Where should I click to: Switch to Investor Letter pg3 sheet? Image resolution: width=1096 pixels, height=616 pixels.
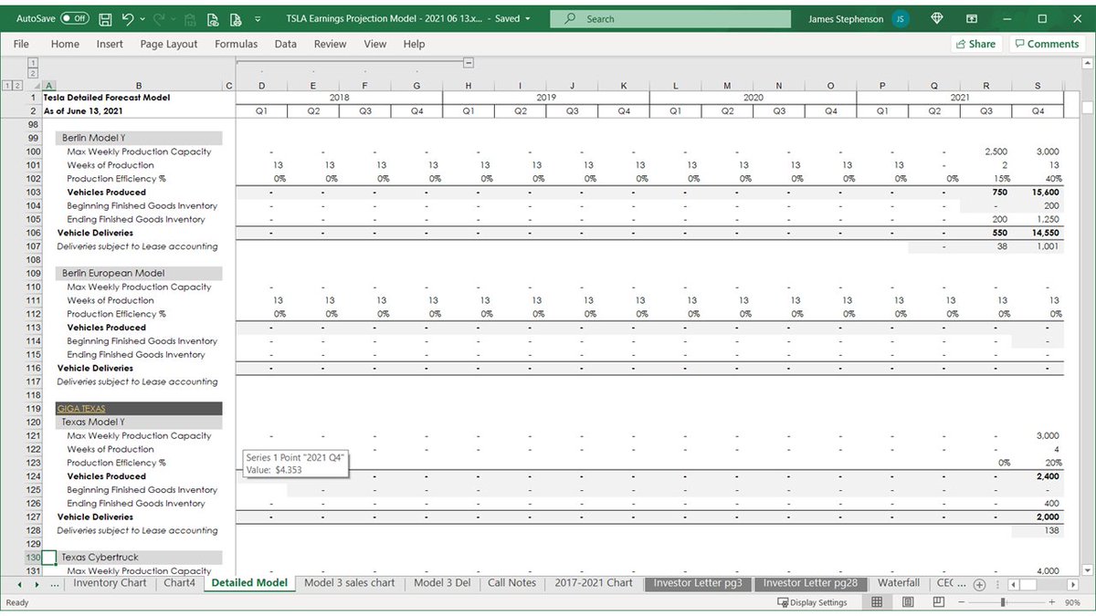pos(698,583)
